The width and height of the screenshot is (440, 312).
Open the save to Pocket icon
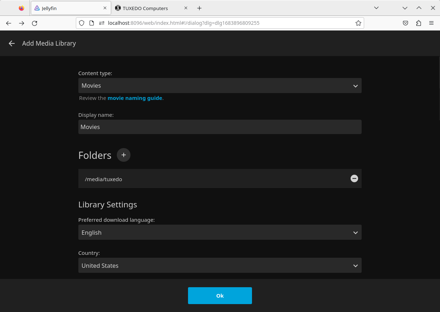(405, 23)
